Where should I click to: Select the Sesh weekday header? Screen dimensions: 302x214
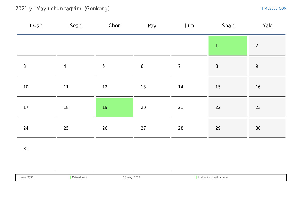click(75, 26)
